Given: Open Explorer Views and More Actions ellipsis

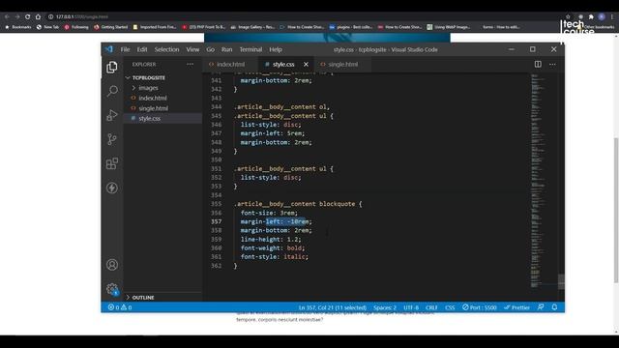Looking at the screenshot, I should point(190,64).
